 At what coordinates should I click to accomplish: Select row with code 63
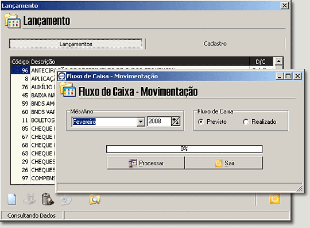[x=33, y=154]
